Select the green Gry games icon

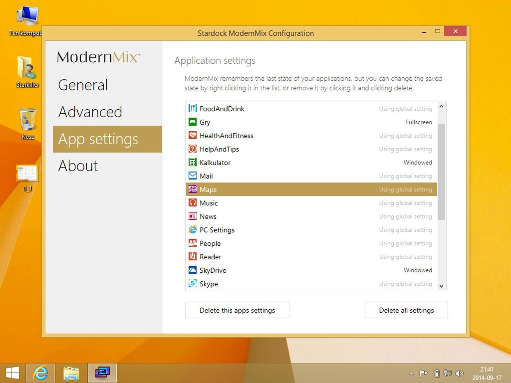192,122
